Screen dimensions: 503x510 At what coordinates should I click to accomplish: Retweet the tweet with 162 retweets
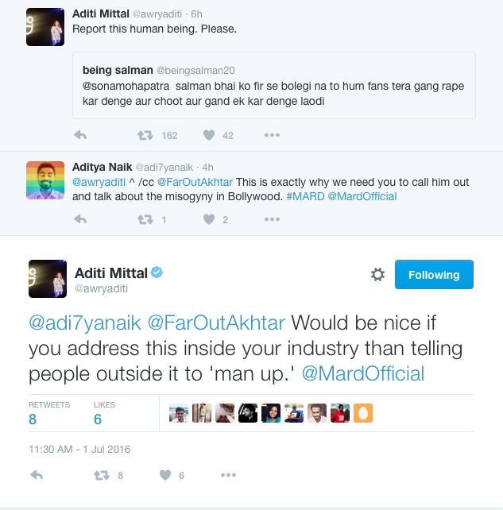click(x=145, y=135)
